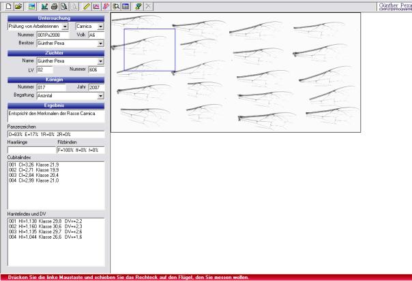Click the printer icon in the toolbar
This screenshot has width=412, height=281.
pyautogui.click(x=54, y=5)
